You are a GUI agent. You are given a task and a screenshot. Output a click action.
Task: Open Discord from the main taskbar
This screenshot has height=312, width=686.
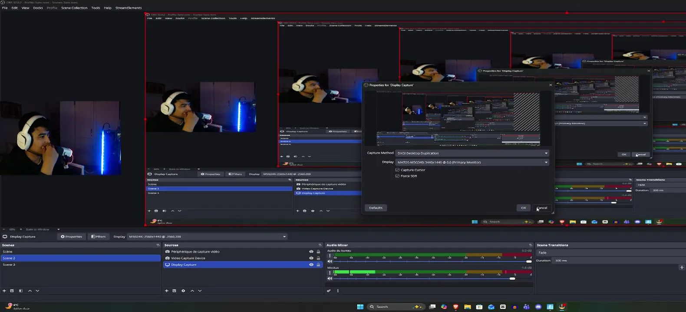click(538, 307)
